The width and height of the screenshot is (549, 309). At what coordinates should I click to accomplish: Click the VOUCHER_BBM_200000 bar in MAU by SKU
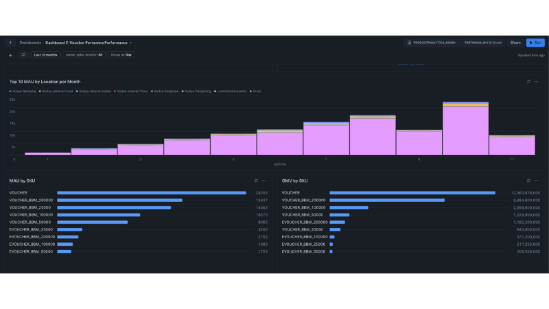coord(119,201)
